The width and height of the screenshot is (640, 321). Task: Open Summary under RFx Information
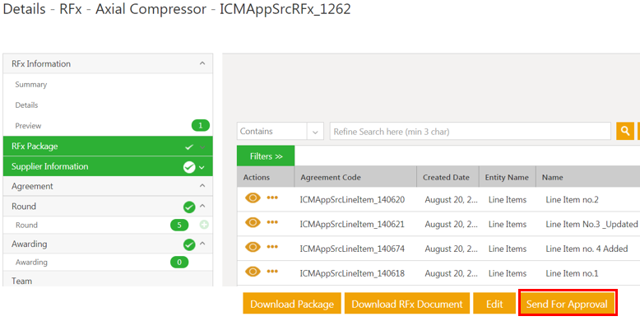point(31,85)
